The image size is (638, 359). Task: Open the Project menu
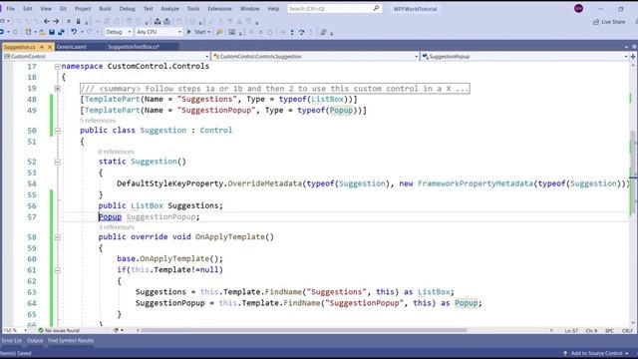[83, 9]
